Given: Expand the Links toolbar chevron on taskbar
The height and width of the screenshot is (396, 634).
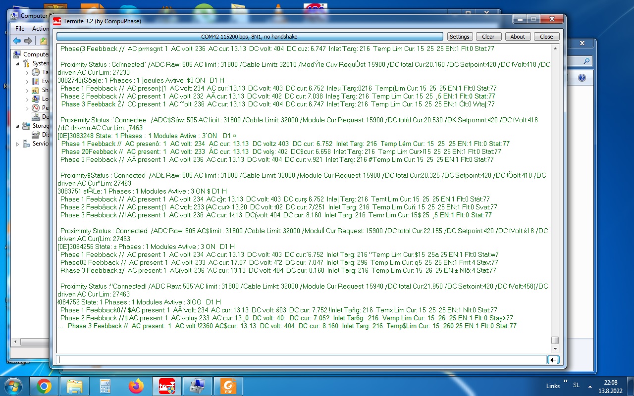Looking at the screenshot, I should (565, 381).
